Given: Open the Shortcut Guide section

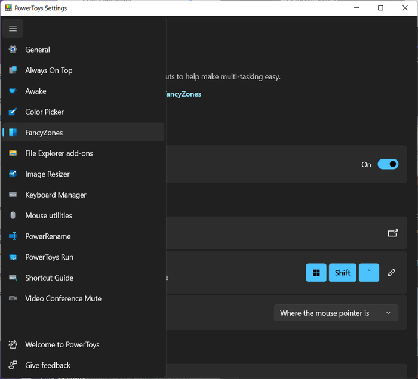Looking at the screenshot, I should (x=49, y=278).
